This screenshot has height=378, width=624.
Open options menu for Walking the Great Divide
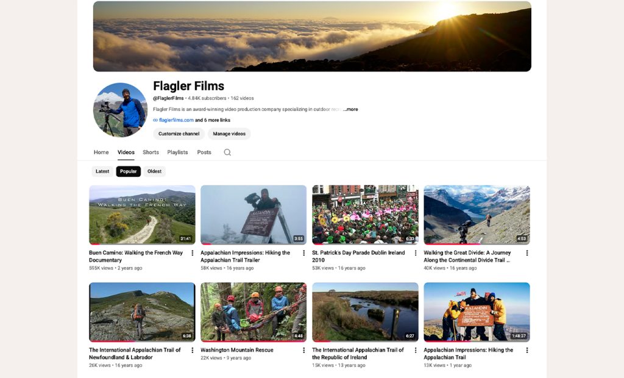pyautogui.click(x=527, y=253)
